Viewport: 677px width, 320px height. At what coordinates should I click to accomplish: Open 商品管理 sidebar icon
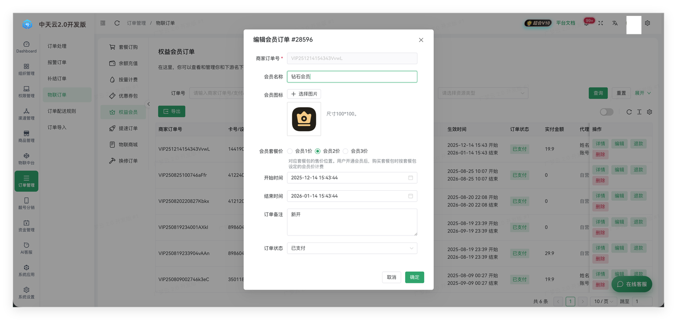pyautogui.click(x=26, y=137)
